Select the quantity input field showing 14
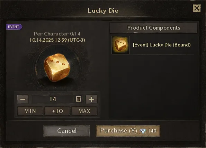This screenshot has width=206, height=148. click(57, 99)
